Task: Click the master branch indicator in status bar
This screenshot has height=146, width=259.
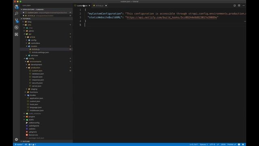Action: (x=19, y=144)
